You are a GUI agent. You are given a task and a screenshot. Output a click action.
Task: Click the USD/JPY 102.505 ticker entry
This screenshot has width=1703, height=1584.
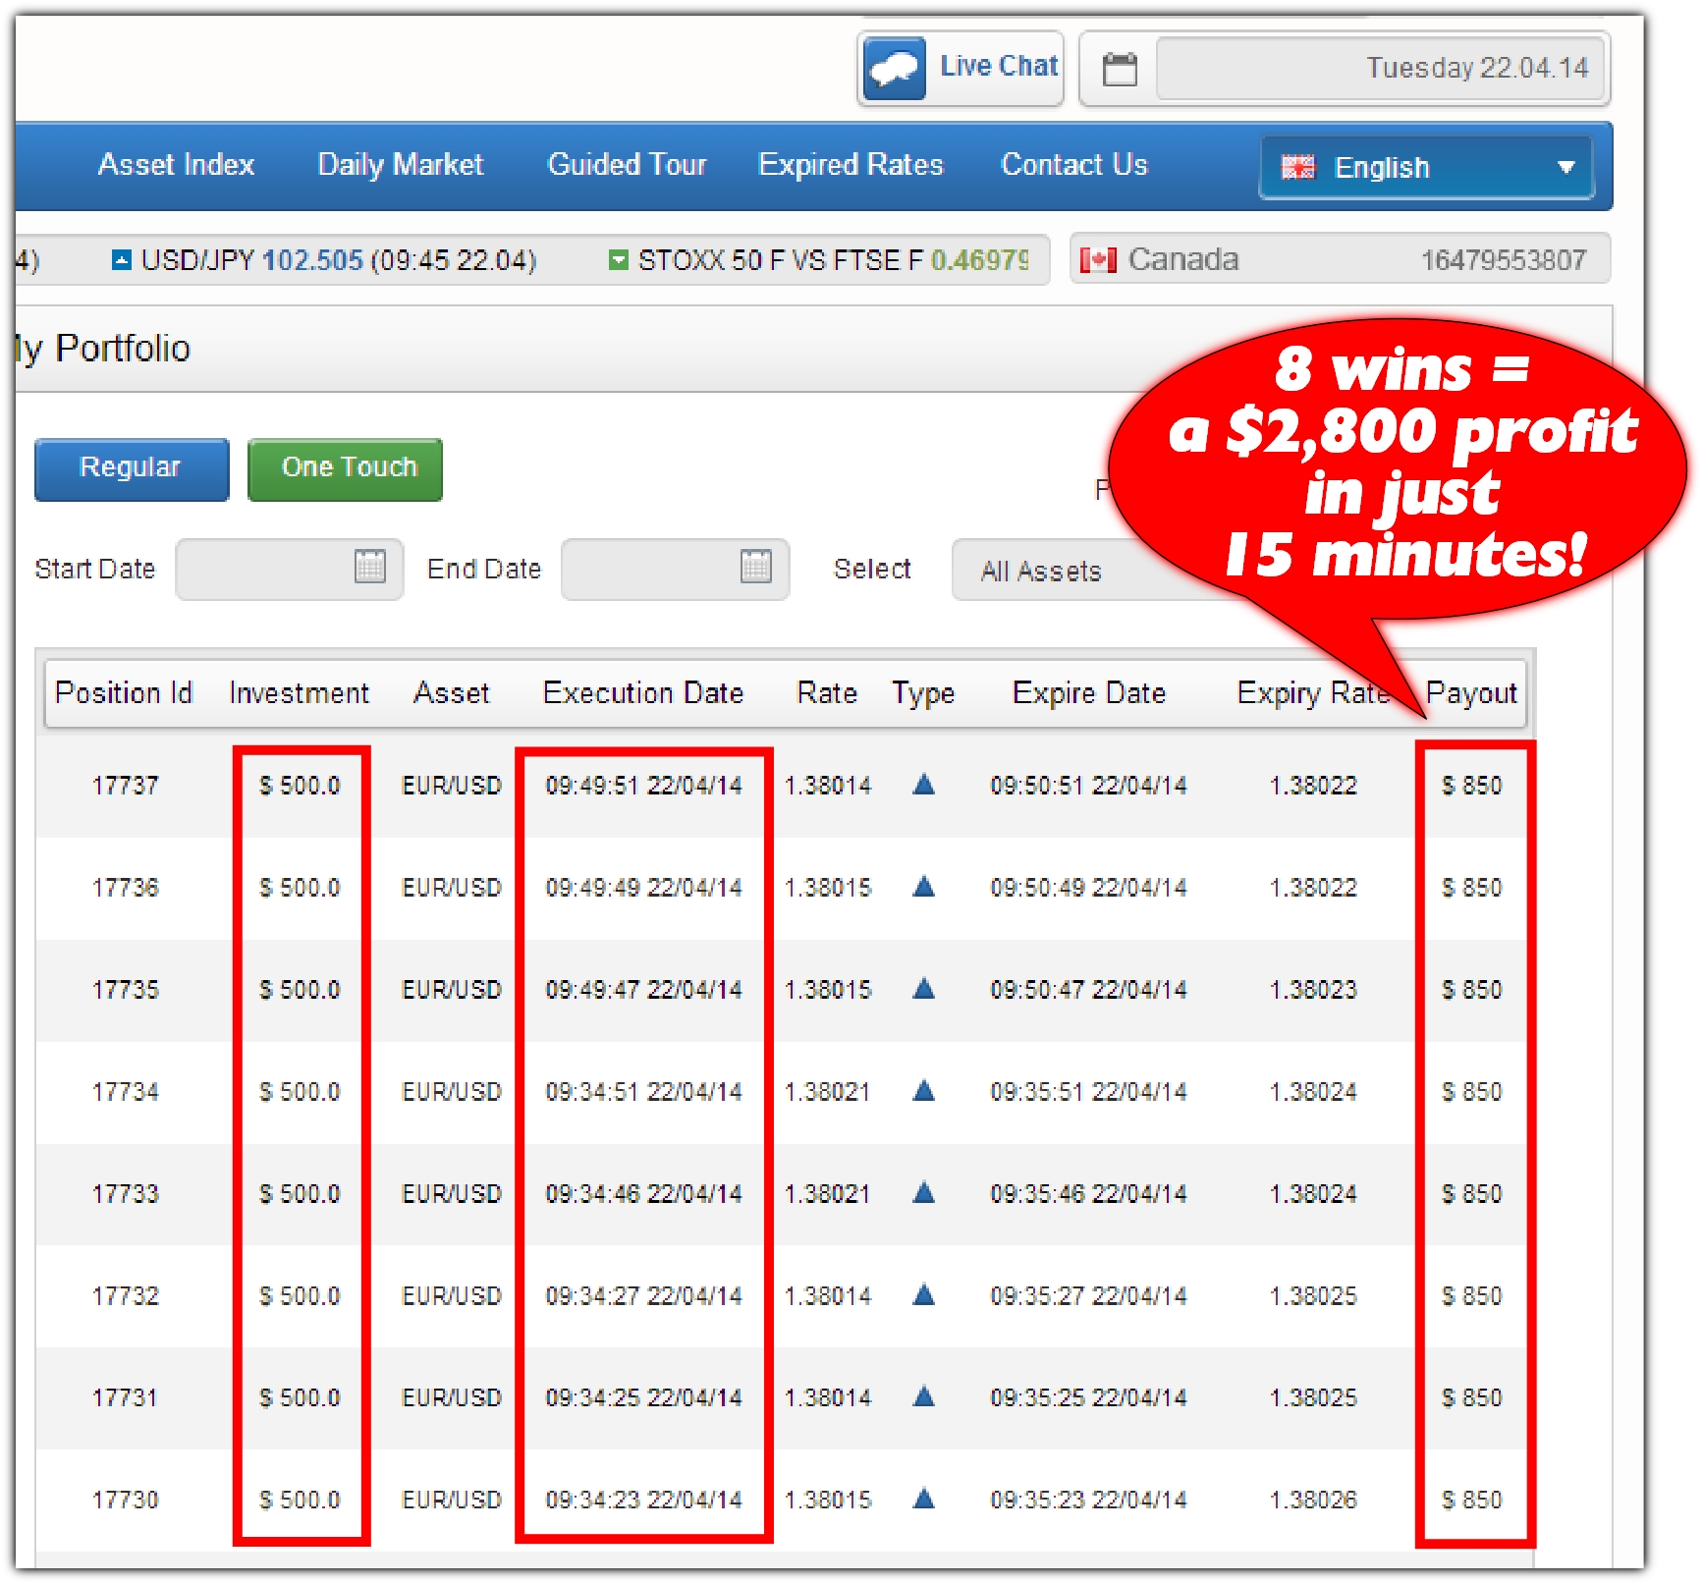(x=324, y=260)
